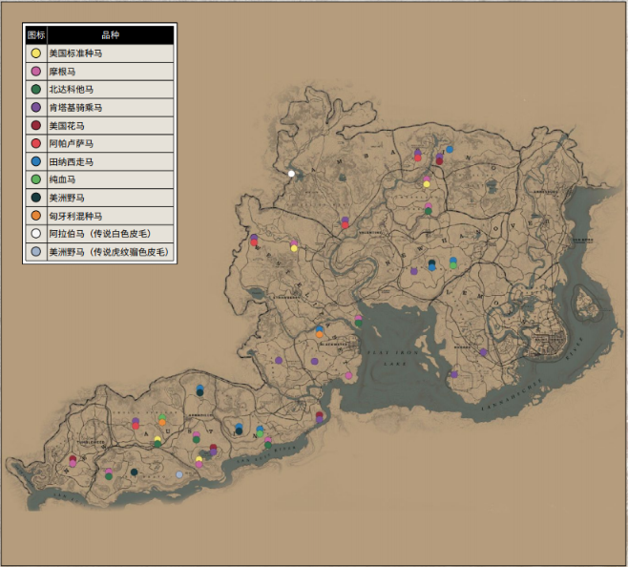The width and height of the screenshot is (629, 567).
Task: Click the 田纳西走马 legend label
Action: tap(71, 161)
